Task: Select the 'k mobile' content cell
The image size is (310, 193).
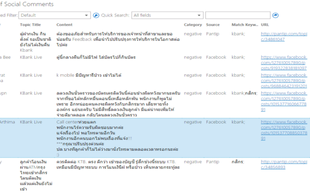Action: [x=89, y=75]
